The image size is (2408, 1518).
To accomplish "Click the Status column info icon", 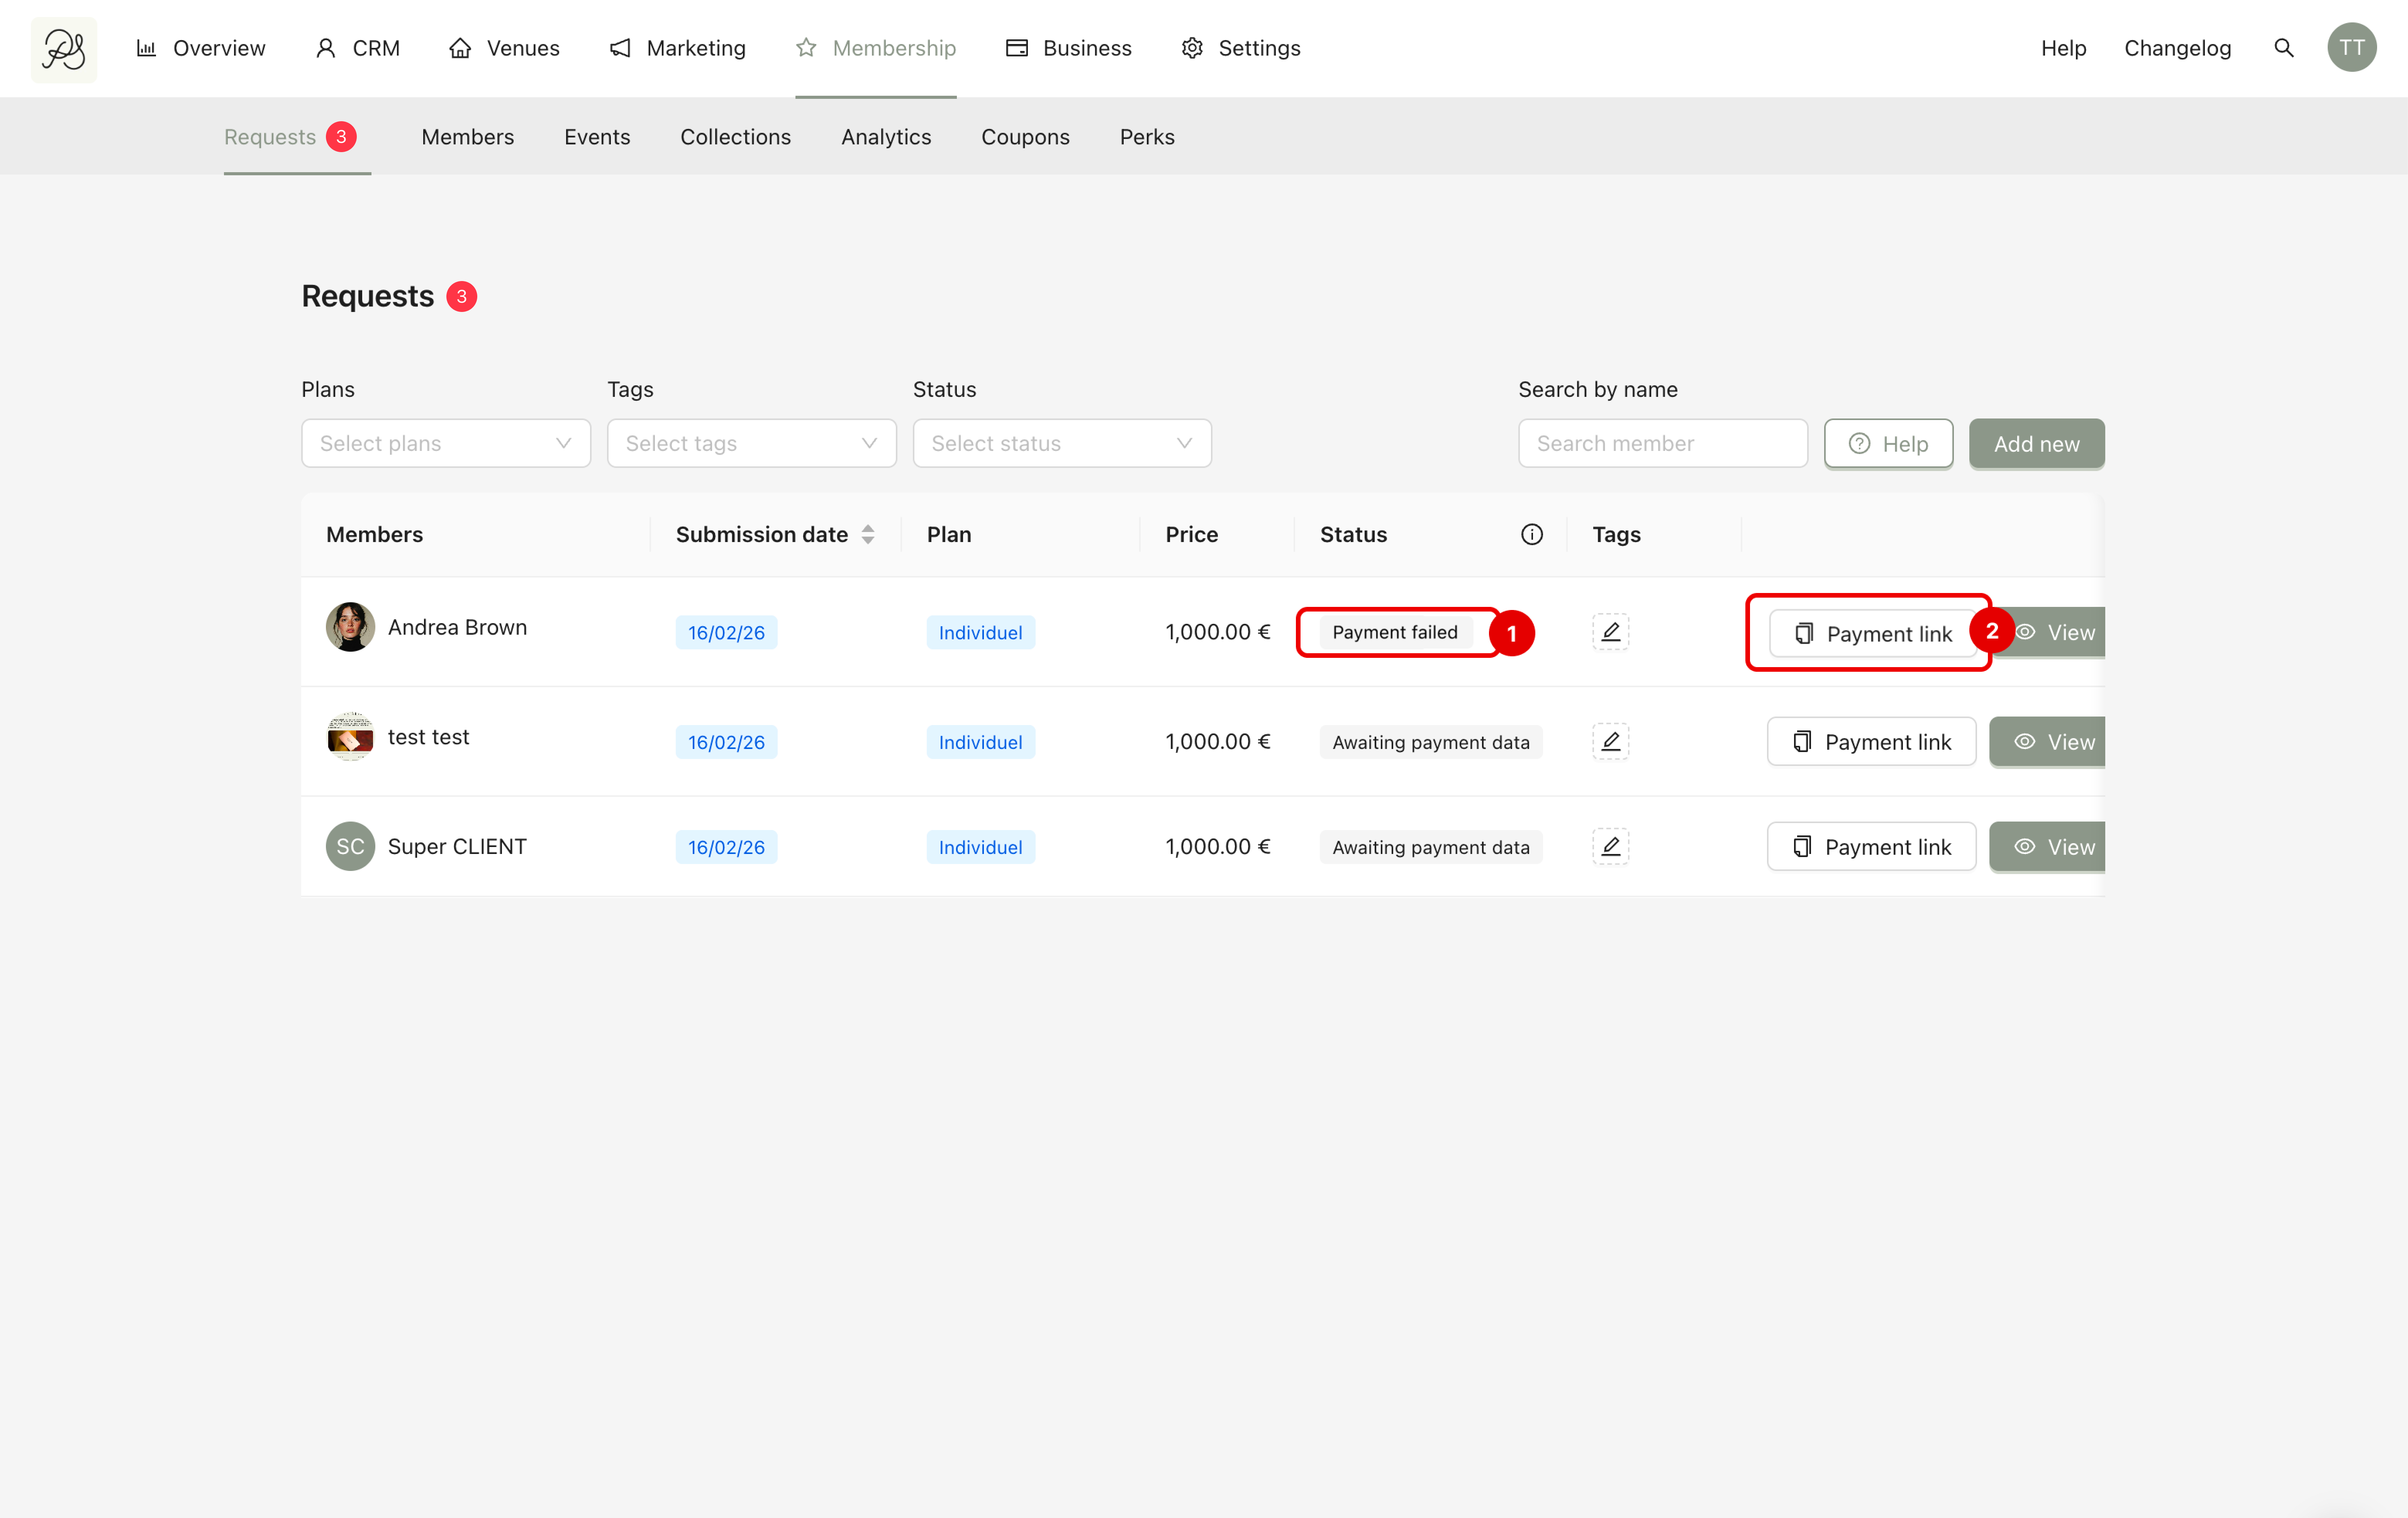I will point(1531,534).
